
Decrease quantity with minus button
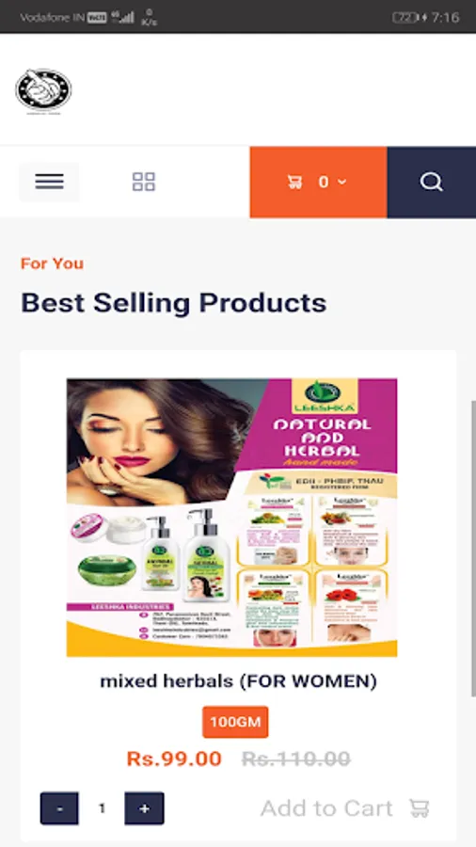click(x=59, y=808)
